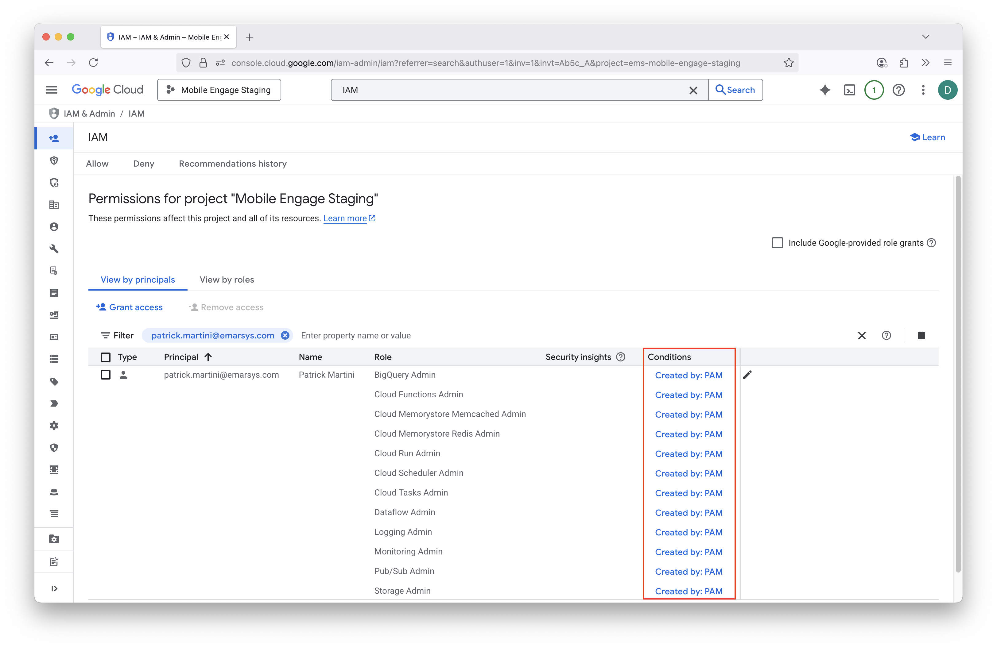
Task: Open the Deny tab
Action: point(144,164)
